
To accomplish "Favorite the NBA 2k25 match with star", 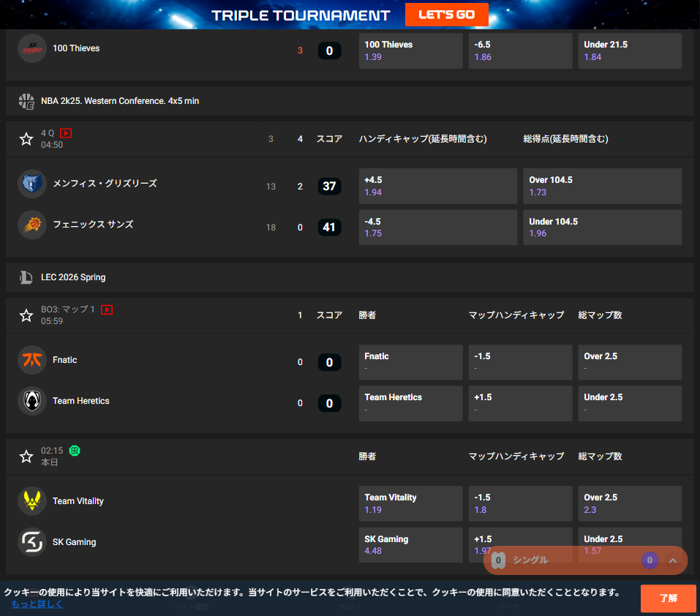I will (26, 139).
